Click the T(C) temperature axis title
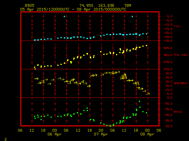The width and height of the screenshot is (189, 141). coord(177,26)
